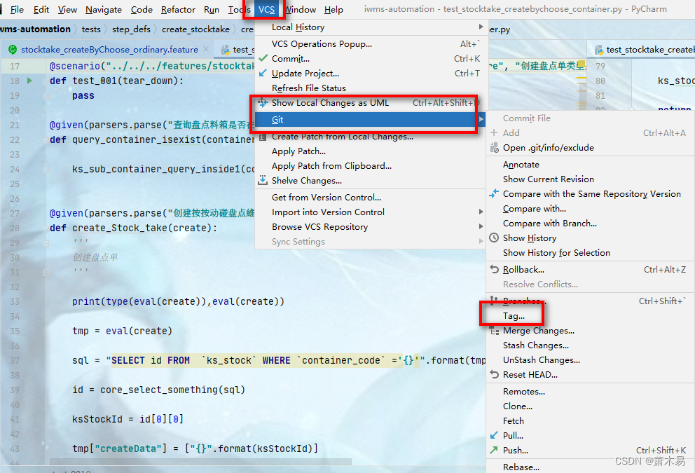
Task: Click the Show History clock icon
Action: point(494,238)
